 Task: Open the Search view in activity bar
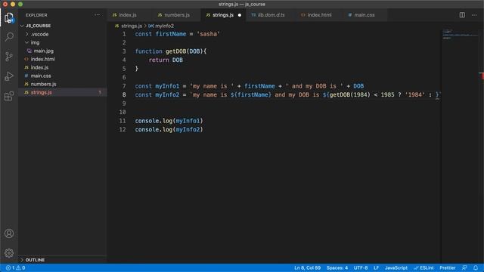point(9,37)
